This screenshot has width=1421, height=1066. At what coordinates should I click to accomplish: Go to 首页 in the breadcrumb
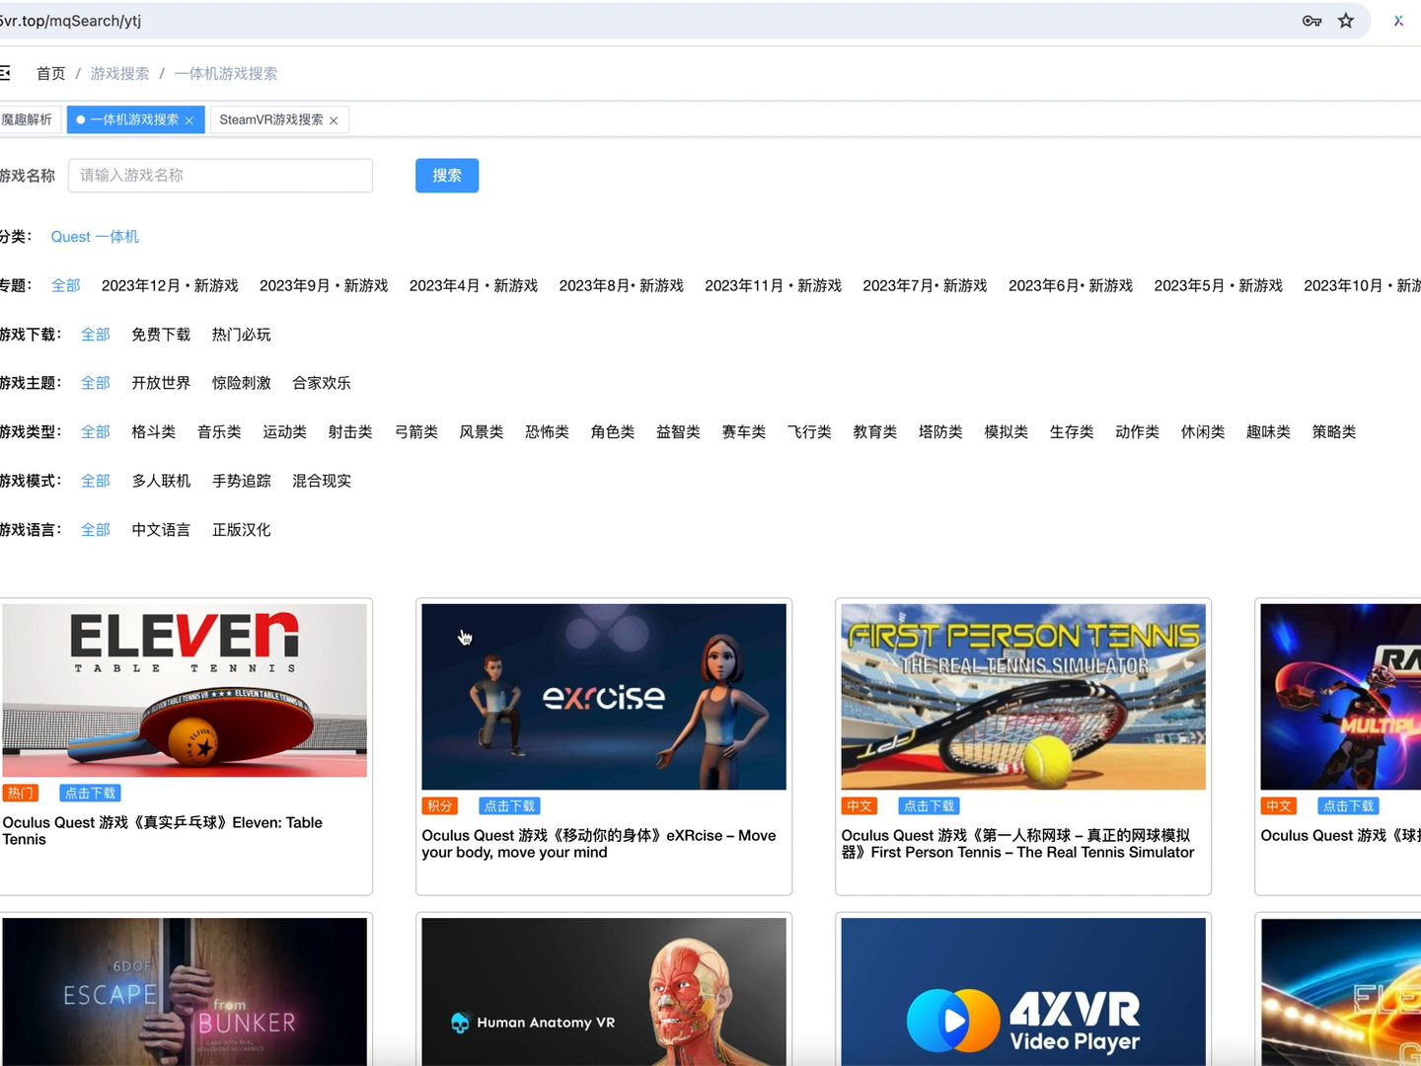tap(51, 74)
